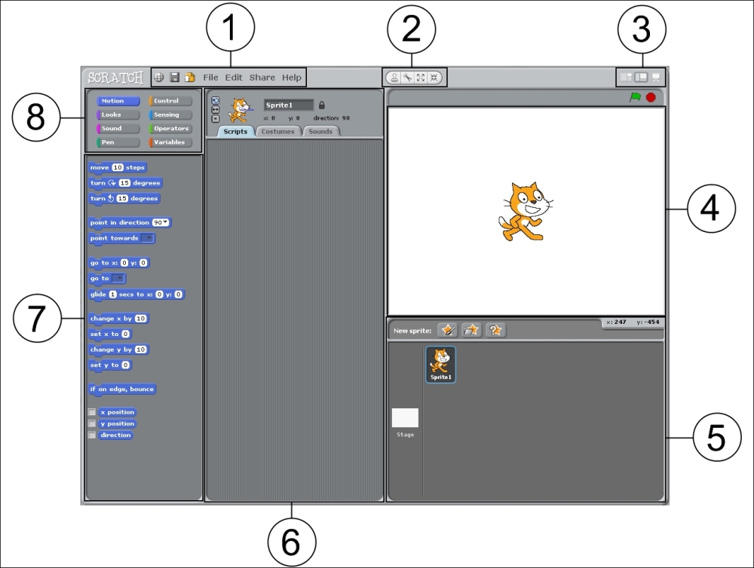Set rotation style to only face left-right
Viewport: 754px width, 568px height.
click(x=216, y=109)
